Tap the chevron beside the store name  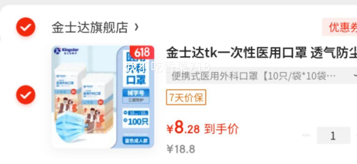pyautogui.click(x=136, y=27)
